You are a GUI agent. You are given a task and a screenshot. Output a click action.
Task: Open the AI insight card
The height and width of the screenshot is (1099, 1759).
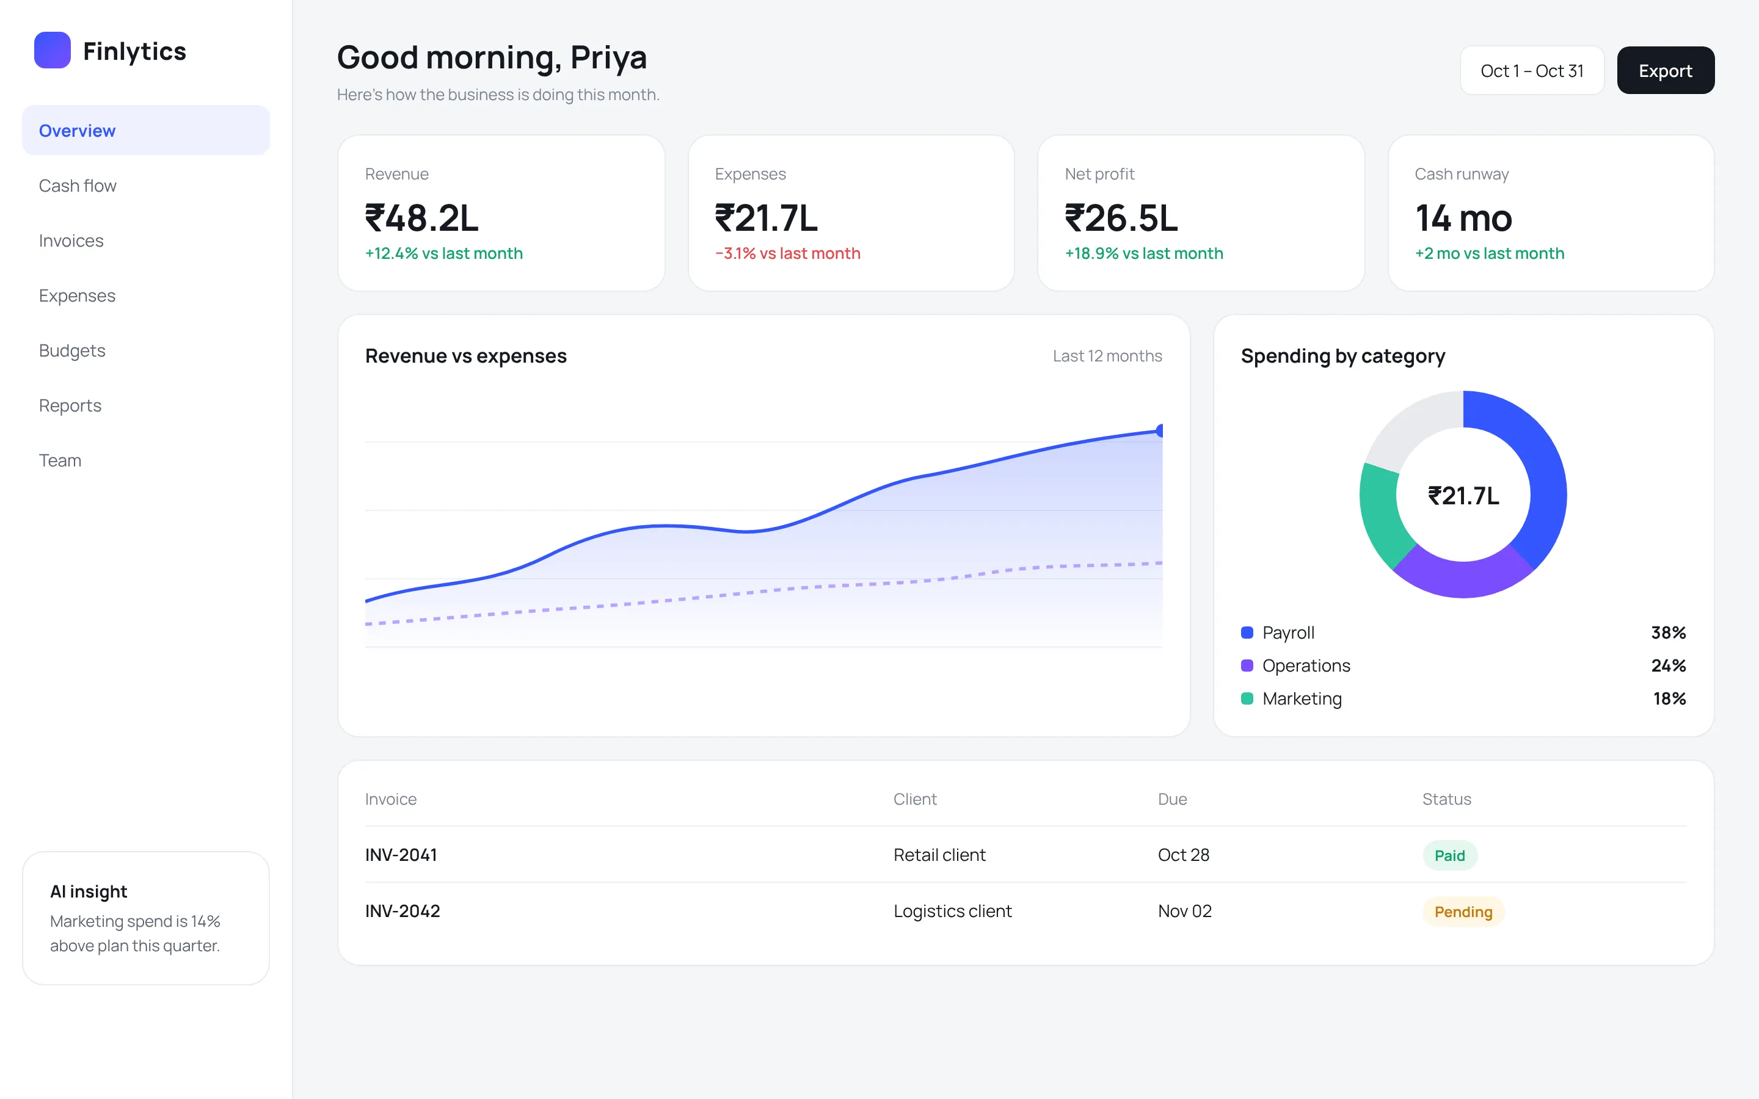click(146, 918)
